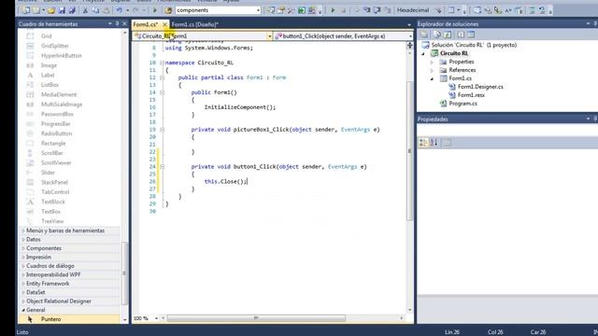
Task: Expand the Properties node in Solution Explorer
Action: coord(432,62)
